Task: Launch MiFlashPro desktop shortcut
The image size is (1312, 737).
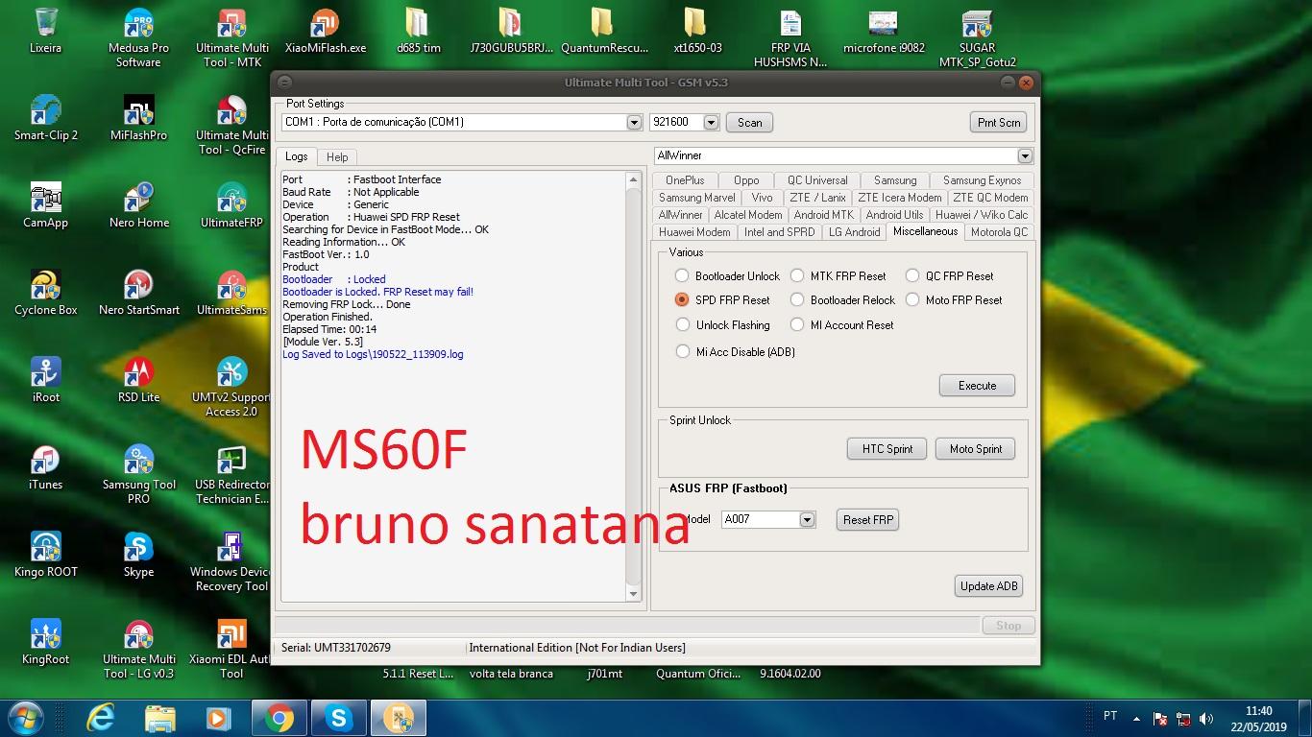Action: point(138,118)
